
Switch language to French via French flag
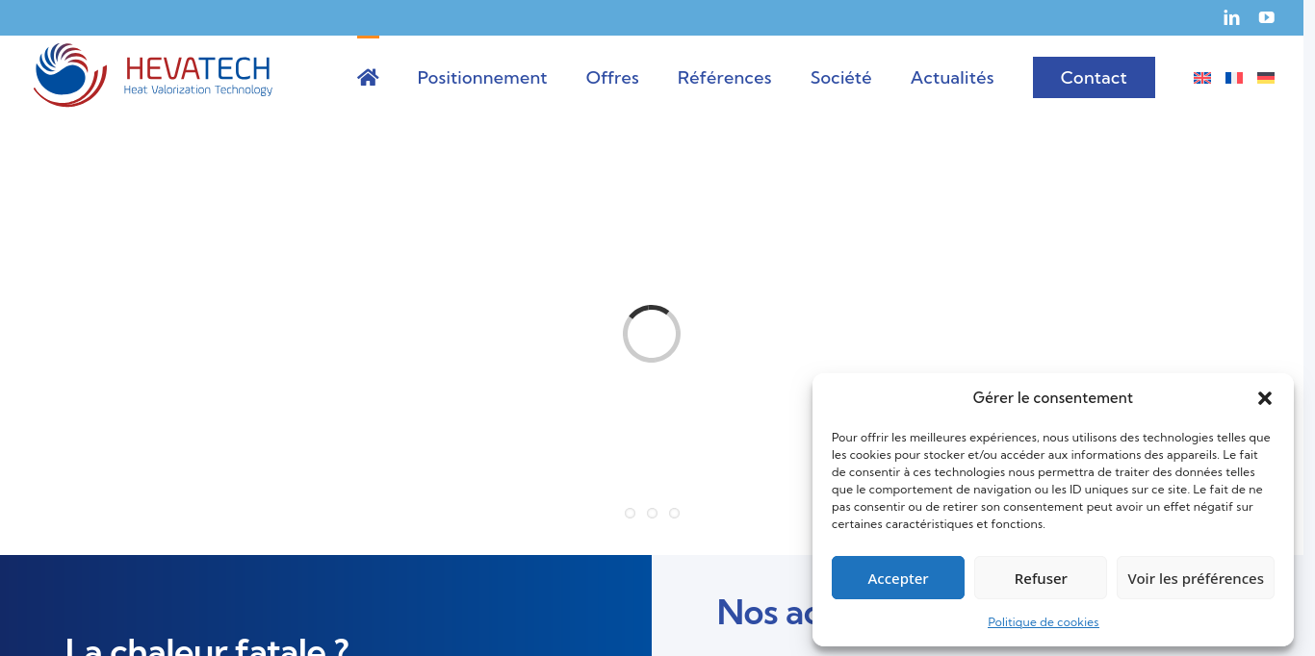1234,78
